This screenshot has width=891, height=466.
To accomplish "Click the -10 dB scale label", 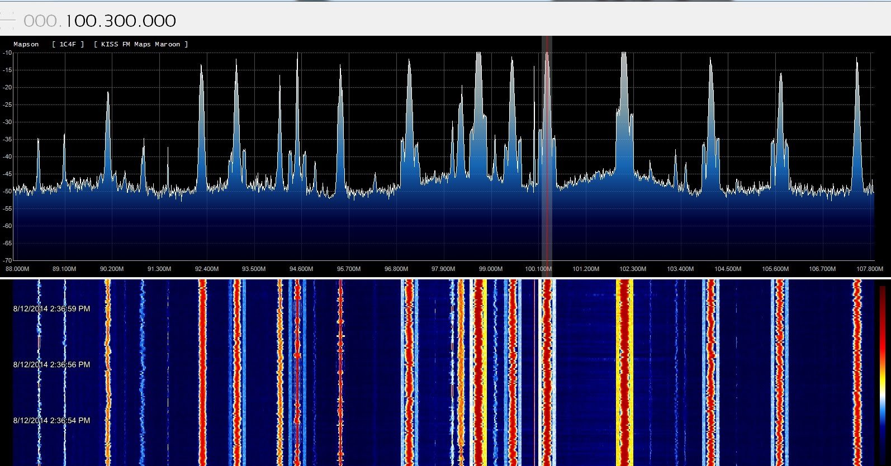I will (7, 53).
